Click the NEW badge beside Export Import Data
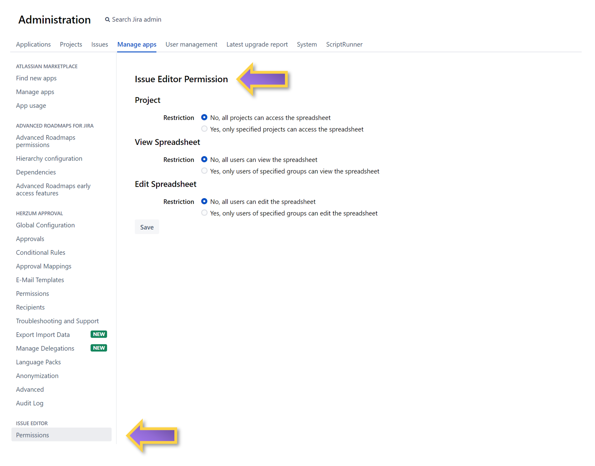 (98, 334)
